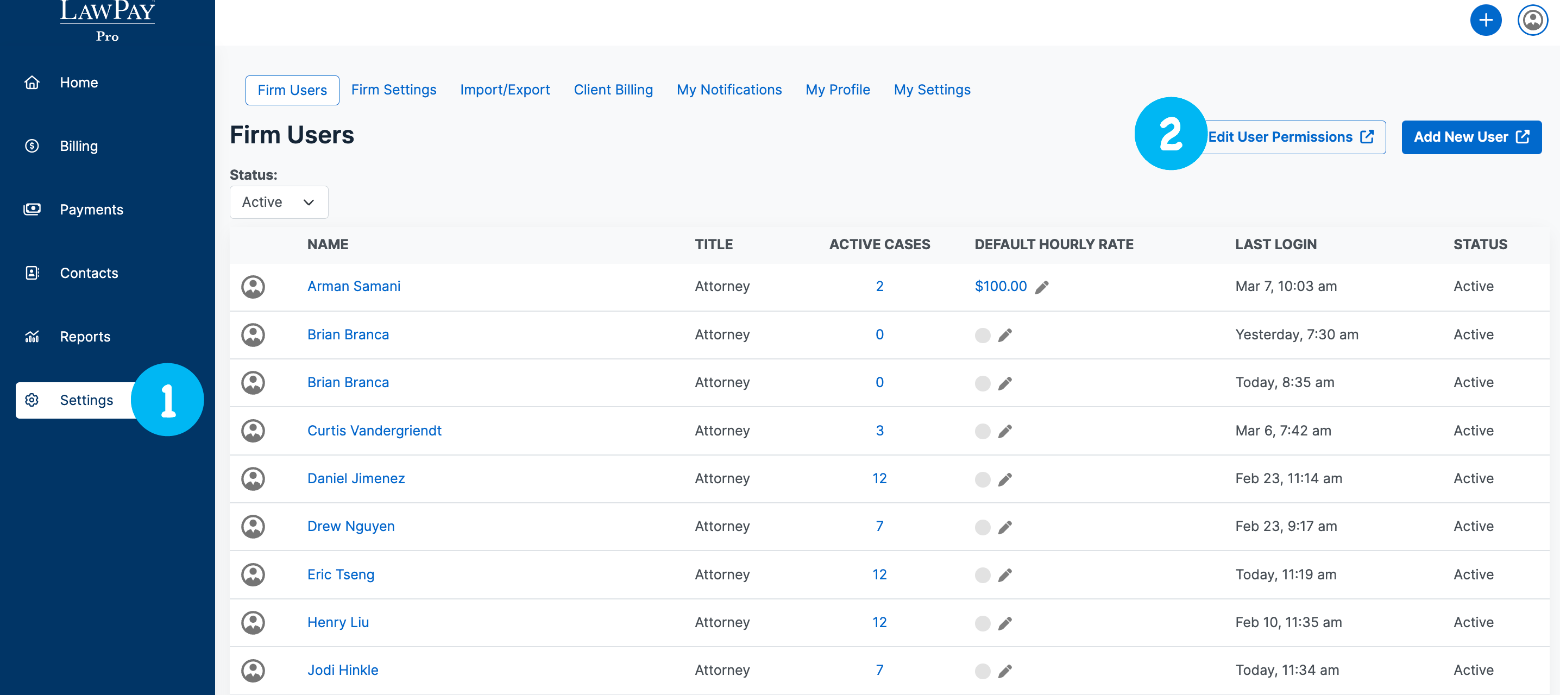Click the Payments cash icon
This screenshot has width=1560, height=695.
(32, 210)
